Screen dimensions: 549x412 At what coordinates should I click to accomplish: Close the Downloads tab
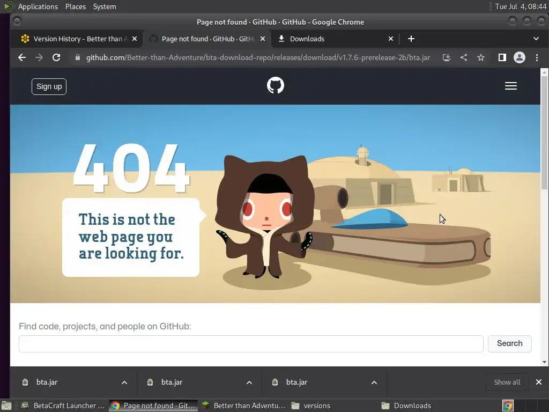click(x=391, y=39)
